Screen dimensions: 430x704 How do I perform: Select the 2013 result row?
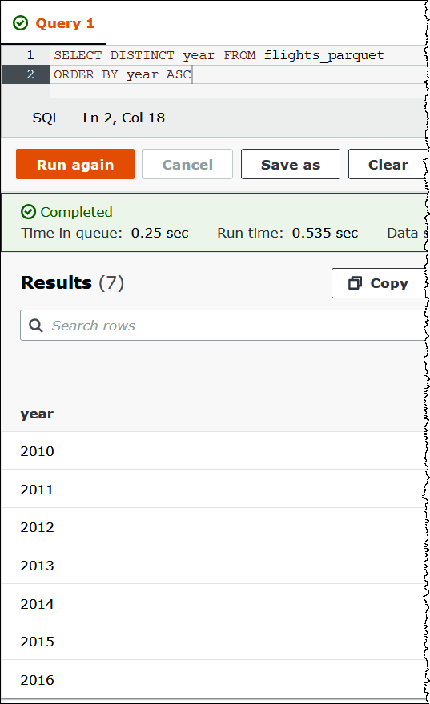214,566
